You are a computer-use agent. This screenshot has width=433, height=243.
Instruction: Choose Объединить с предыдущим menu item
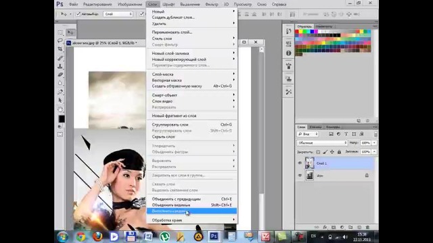(192, 199)
